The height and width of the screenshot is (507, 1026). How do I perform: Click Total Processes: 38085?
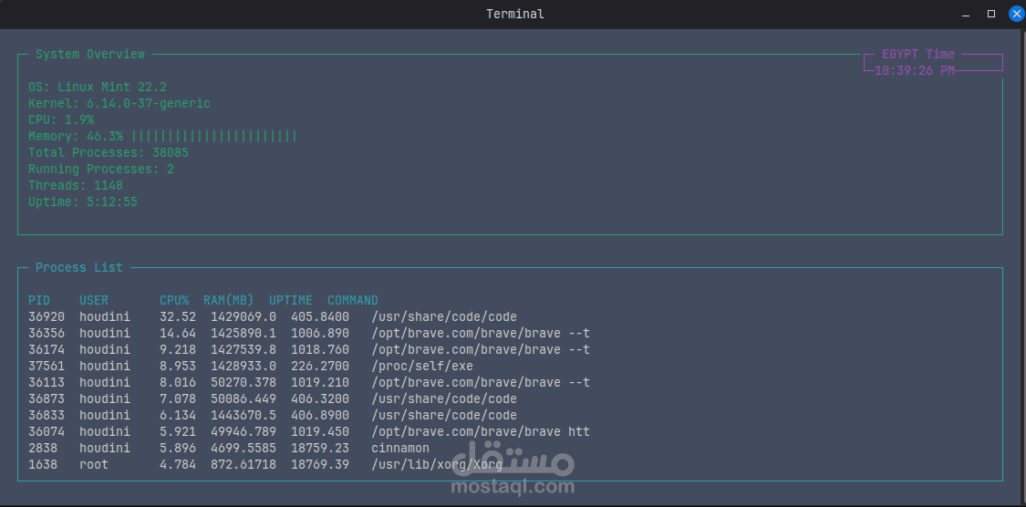(109, 152)
